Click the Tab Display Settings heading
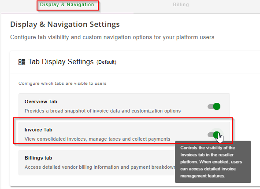The height and width of the screenshot is (189, 260). (x=61, y=62)
